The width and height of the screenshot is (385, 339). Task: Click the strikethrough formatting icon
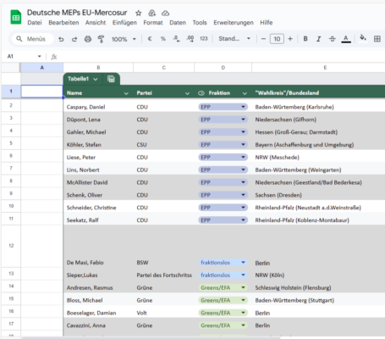[333, 39]
